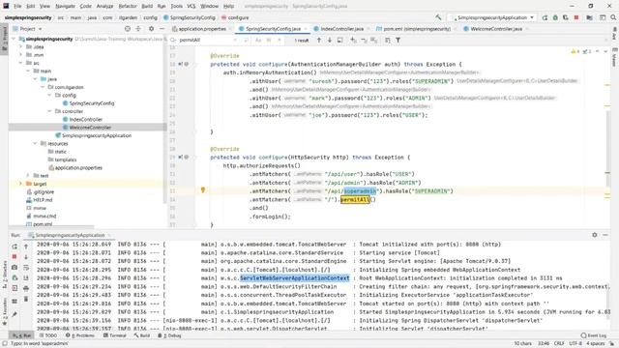The image size is (619, 348).
Task: Click the down-arrow icon in the Run panel
Action: click(26, 257)
